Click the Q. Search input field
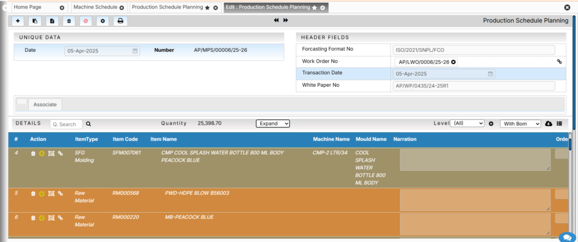The width and height of the screenshot is (578, 242). point(66,124)
